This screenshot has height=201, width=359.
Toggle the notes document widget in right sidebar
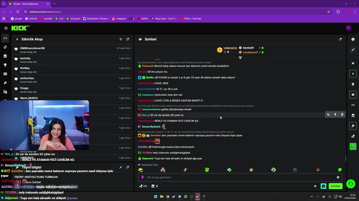point(353,84)
